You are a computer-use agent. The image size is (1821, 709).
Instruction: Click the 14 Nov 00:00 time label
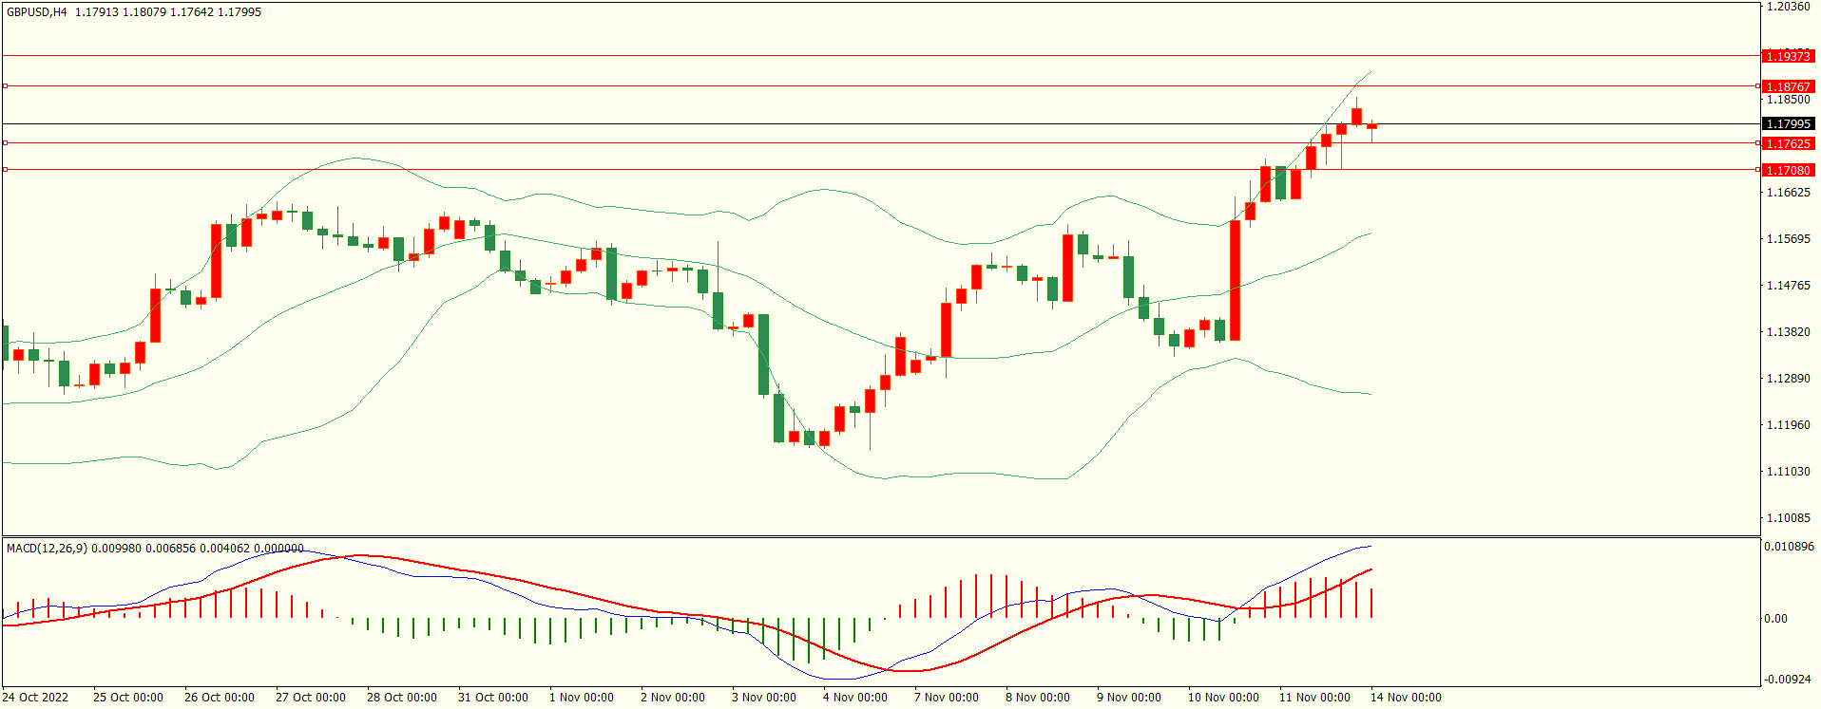click(1406, 698)
